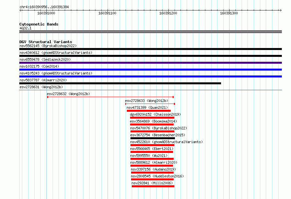Screen dimensions: 291x199
Task: Open the nsv6559478 (Sedlazeck2020) label
Action: pos(45,59)
